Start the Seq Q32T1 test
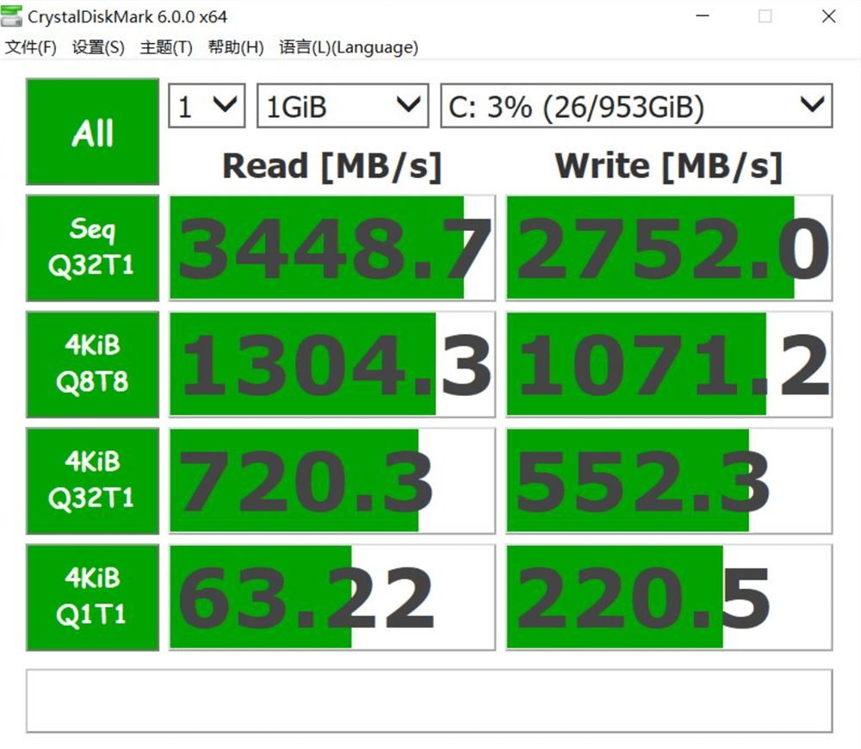Image resolution: width=861 pixels, height=749 pixels. click(92, 248)
